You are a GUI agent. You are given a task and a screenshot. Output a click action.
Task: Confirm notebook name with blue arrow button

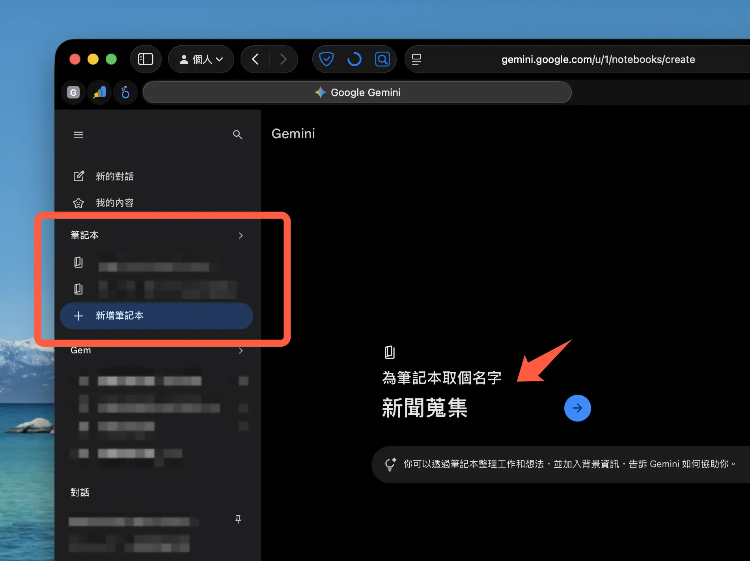tap(577, 408)
